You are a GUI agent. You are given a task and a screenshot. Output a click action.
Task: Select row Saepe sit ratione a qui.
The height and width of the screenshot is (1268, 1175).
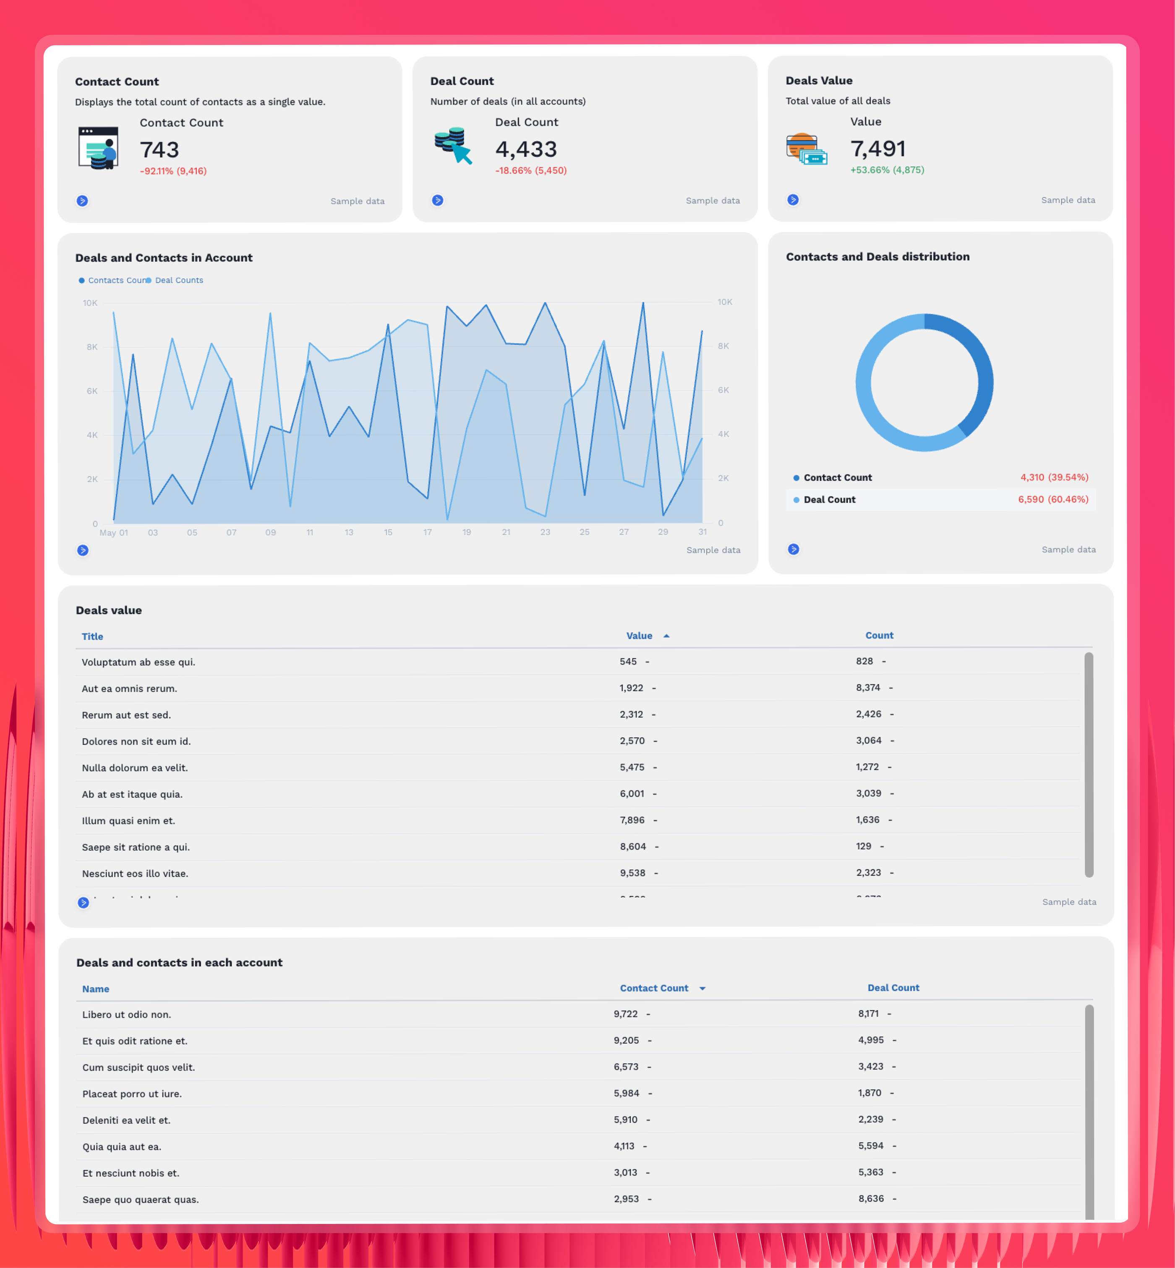[578, 847]
